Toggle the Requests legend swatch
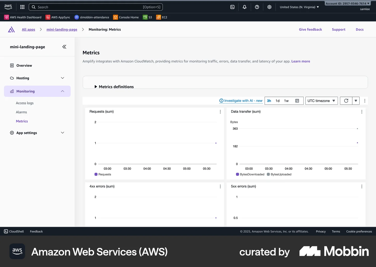The image size is (376, 267). click(x=96, y=174)
